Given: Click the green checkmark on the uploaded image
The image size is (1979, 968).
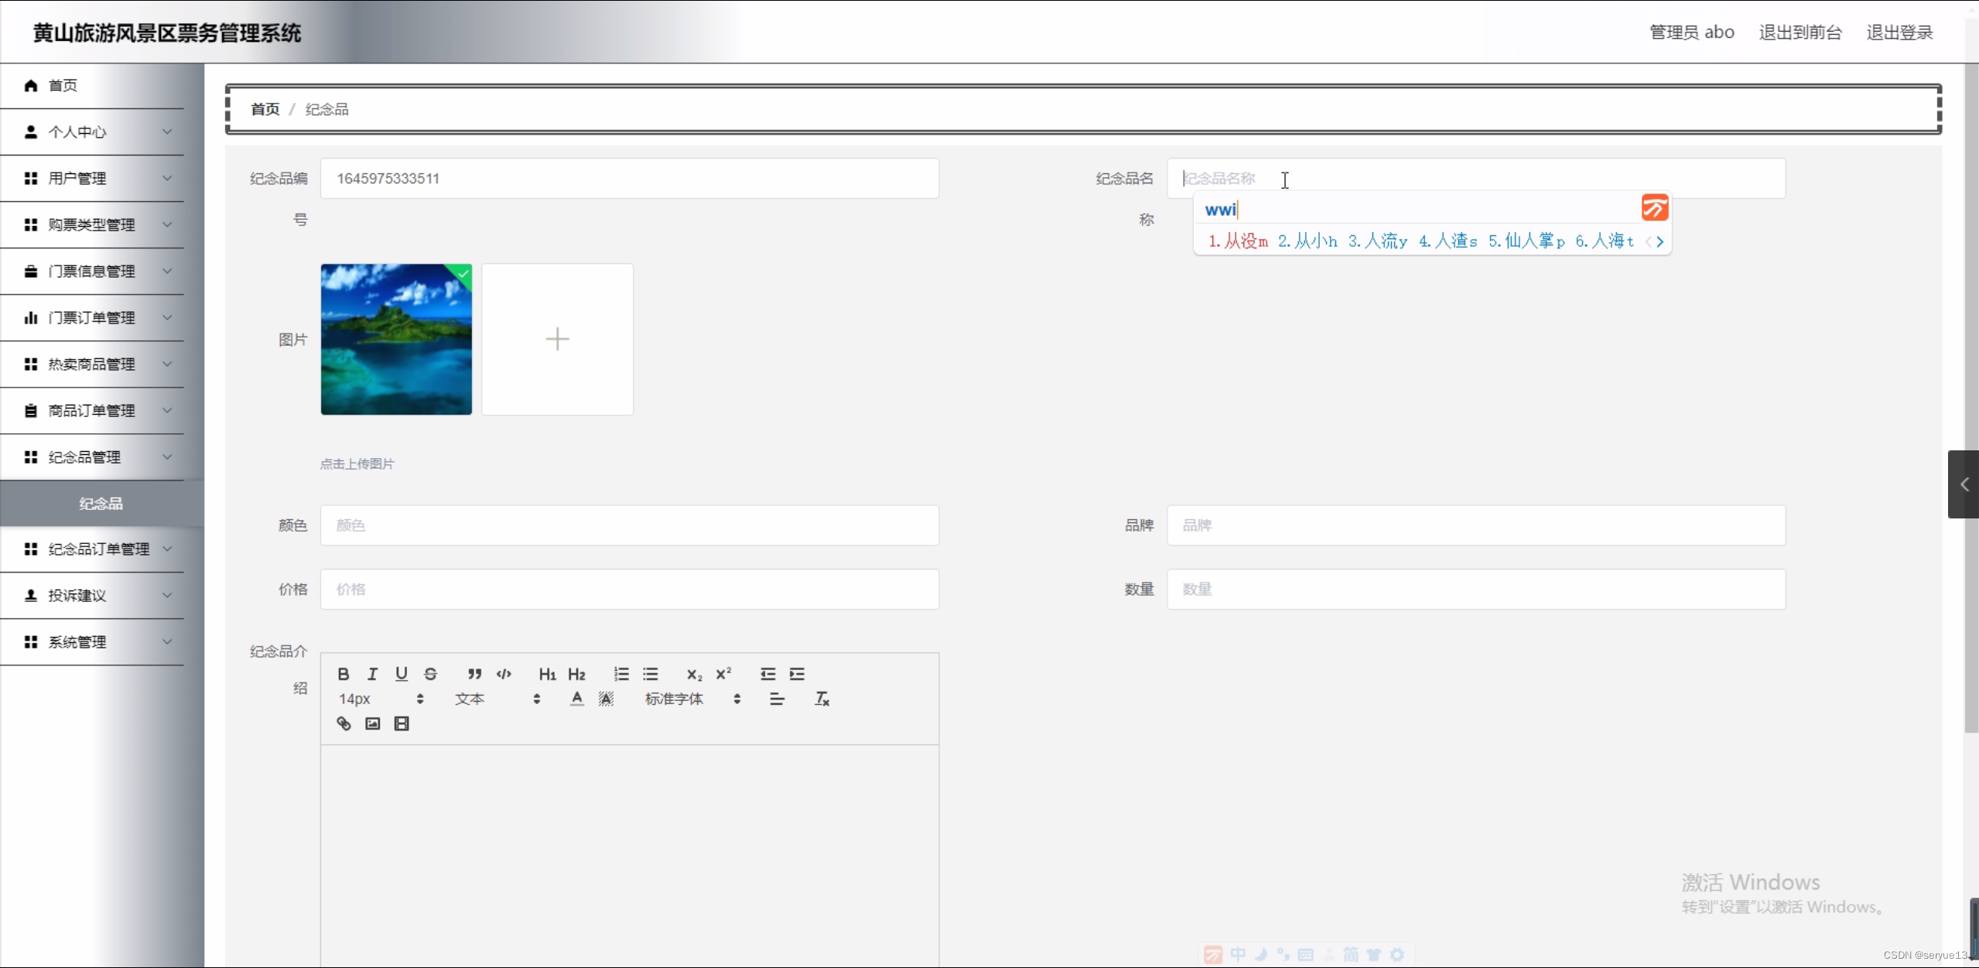Looking at the screenshot, I should (461, 275).
